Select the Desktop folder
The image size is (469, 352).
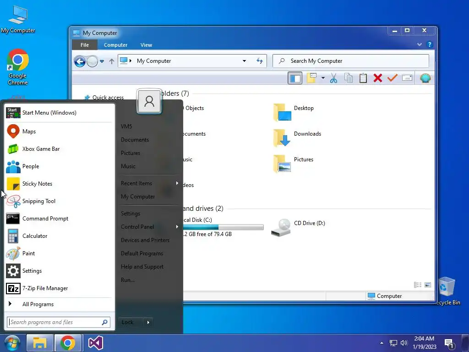click(x=294, y=112)
